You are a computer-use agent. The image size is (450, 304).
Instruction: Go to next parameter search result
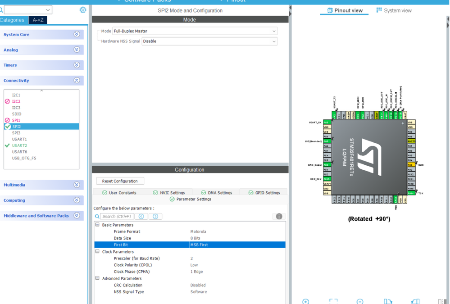[155, 217]
